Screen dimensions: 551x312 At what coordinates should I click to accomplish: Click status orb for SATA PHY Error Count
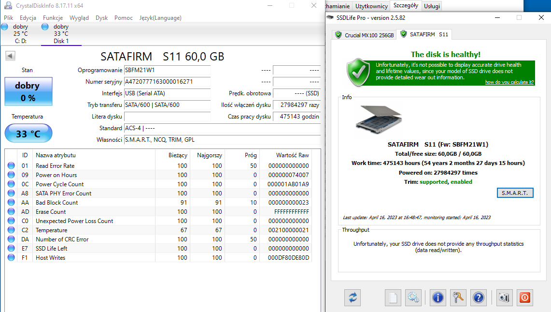(x=11, y=193)
